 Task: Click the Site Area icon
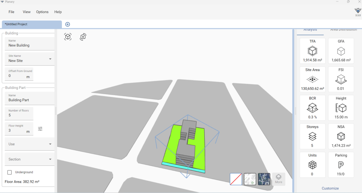(x=313, y=79)
